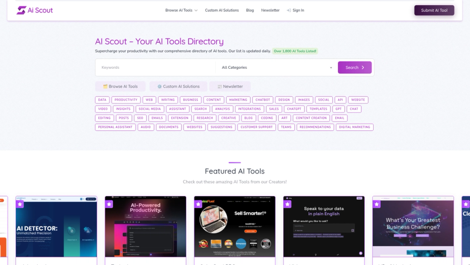Viewport: 470px width, 265px height.
Task: Select the DESIGN tag
Action: click(x=284, y=100)
